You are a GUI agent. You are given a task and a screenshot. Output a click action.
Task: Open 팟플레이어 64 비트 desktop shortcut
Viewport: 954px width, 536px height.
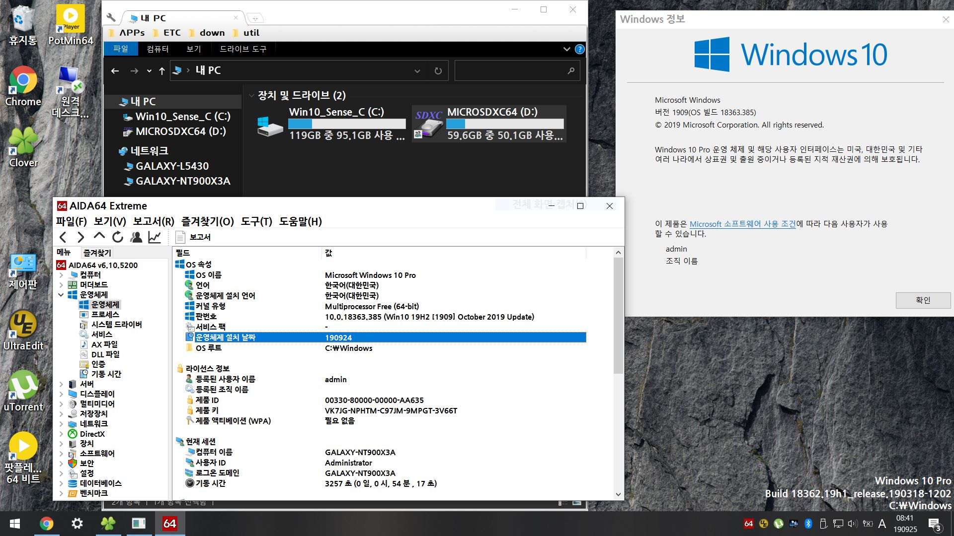coord(23,458)
